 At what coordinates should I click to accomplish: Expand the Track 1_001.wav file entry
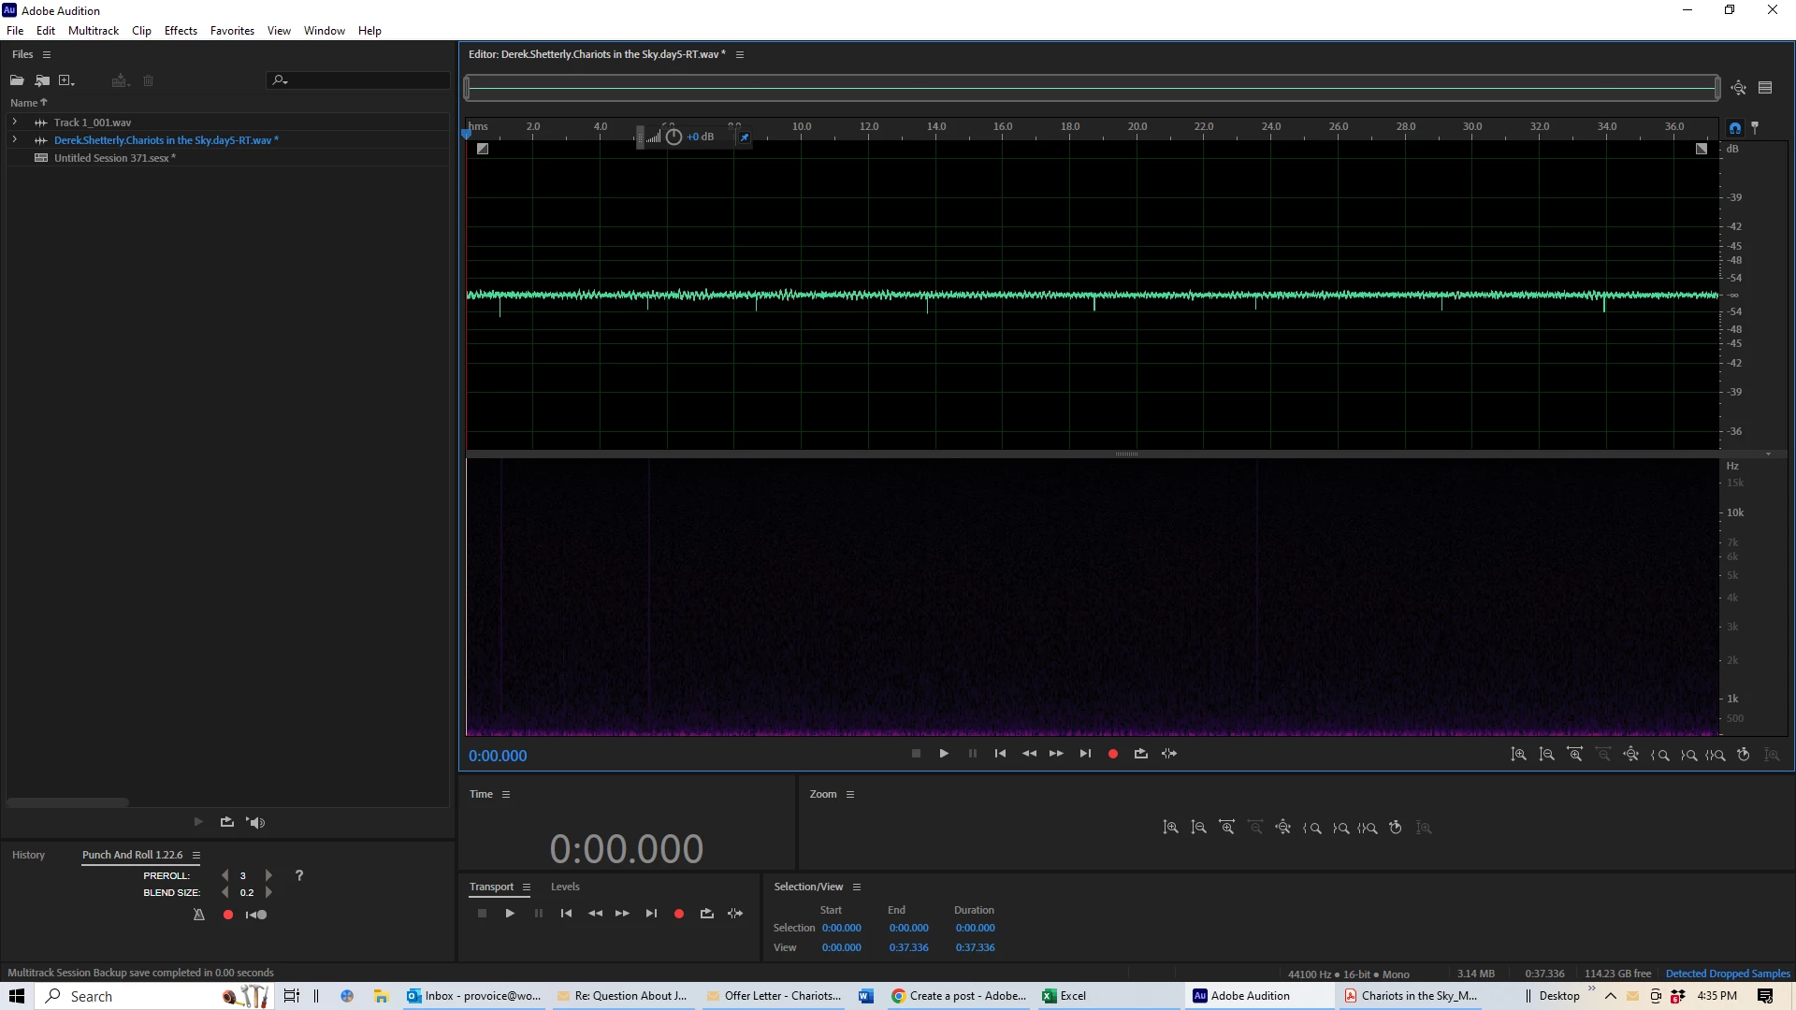click(x=14, y=123)
